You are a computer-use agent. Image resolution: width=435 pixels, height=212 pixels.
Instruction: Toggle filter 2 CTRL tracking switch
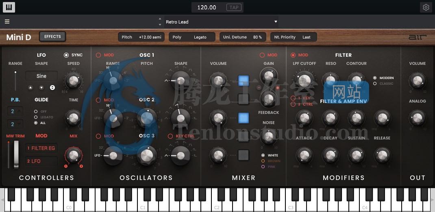pyautogui.click(x=293, y=104)
